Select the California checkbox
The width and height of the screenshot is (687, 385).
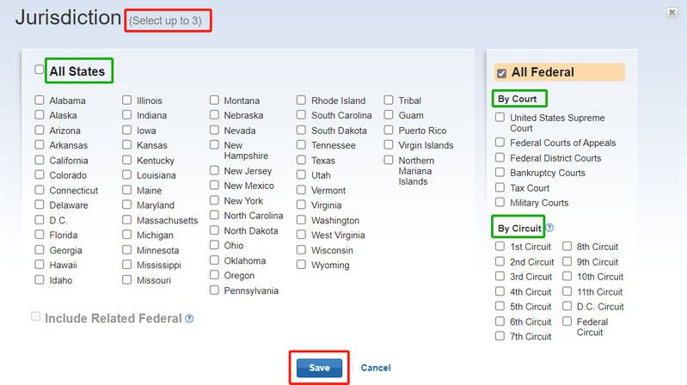point(40,161)
